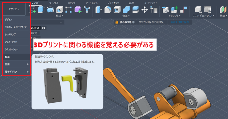Image resolution: width=228 pixels, height=119 pixels.
Task: Switch to the シートメタル tab
Action: pos(91,3)
